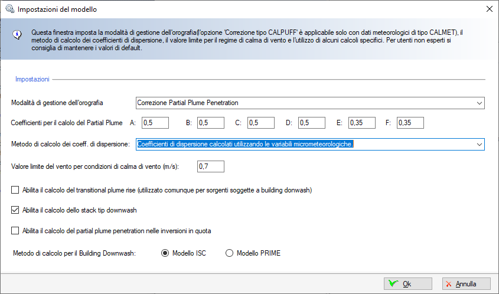Close the Impostazioni del modello window
The width and height of the screenshot is (499, 294).
488,9
